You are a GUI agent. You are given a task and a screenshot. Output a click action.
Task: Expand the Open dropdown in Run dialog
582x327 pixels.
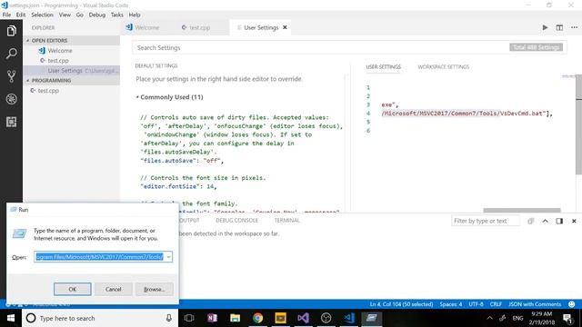point(168,257)
